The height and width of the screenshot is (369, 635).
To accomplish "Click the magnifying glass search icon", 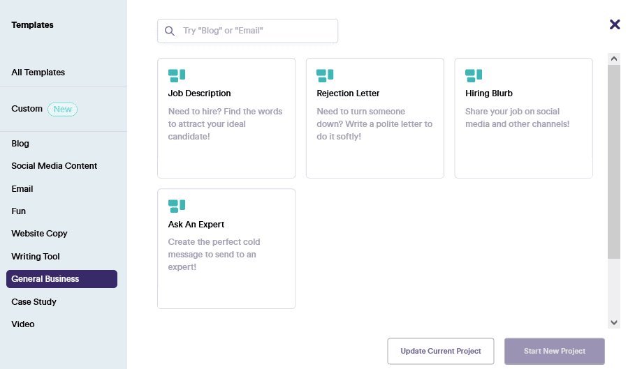I will [170, 31].
